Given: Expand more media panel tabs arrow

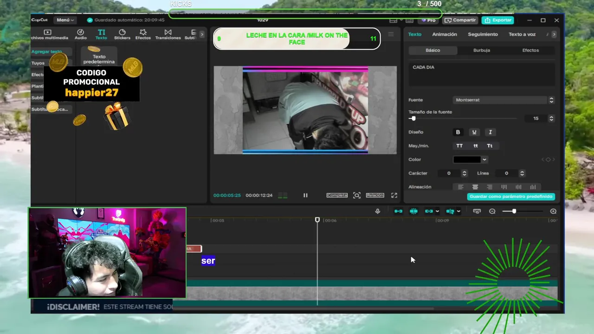Looking at the screenshot, I should click(x=202, y=34).
